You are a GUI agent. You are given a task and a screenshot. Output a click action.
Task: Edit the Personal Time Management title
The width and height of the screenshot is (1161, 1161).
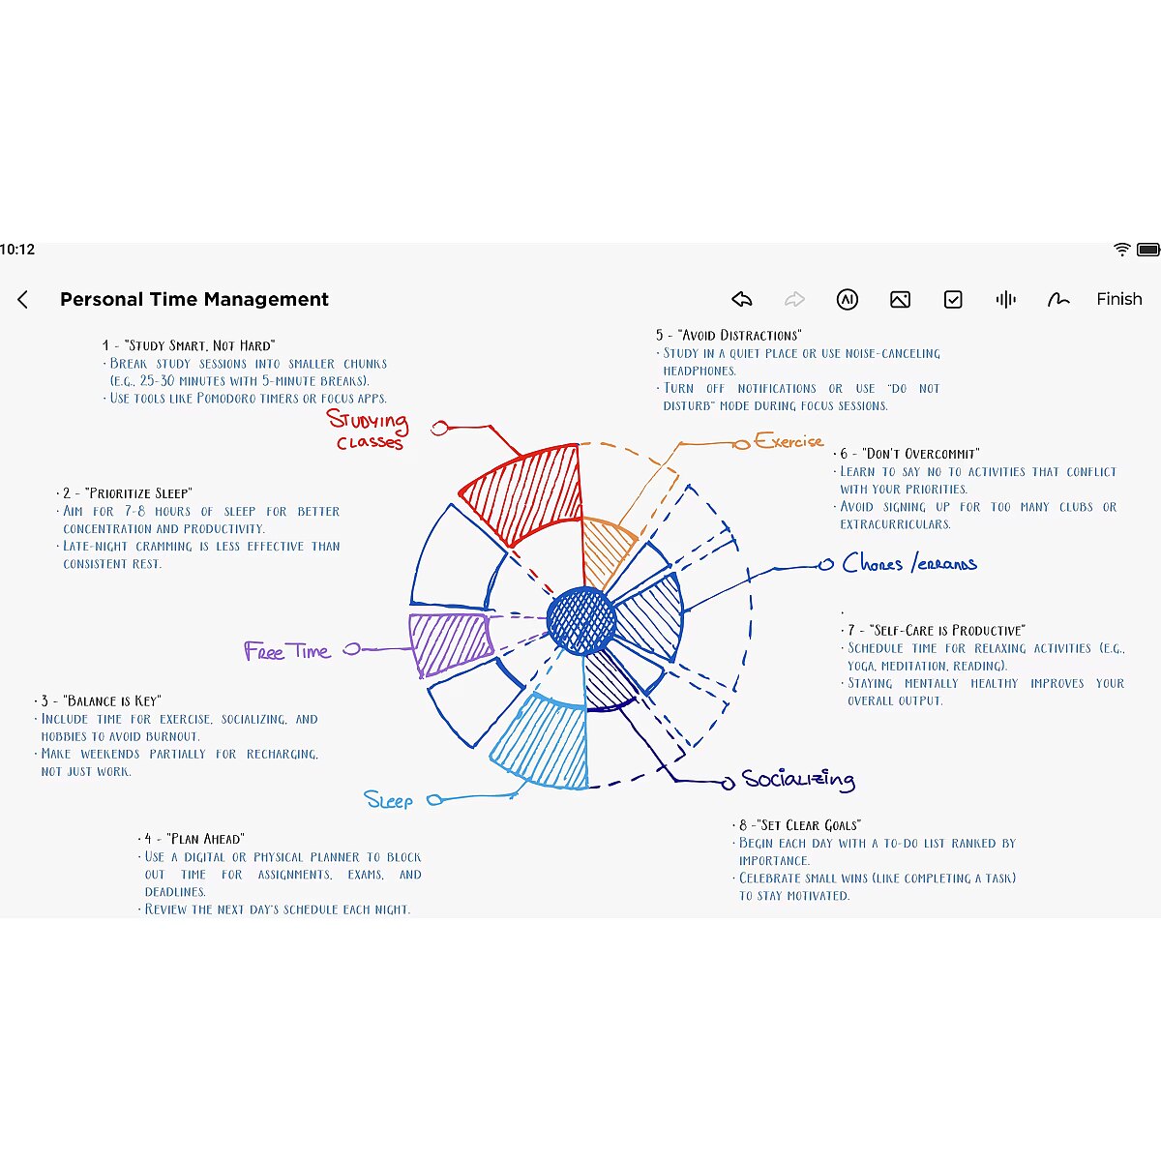click(x=194, y=300)
